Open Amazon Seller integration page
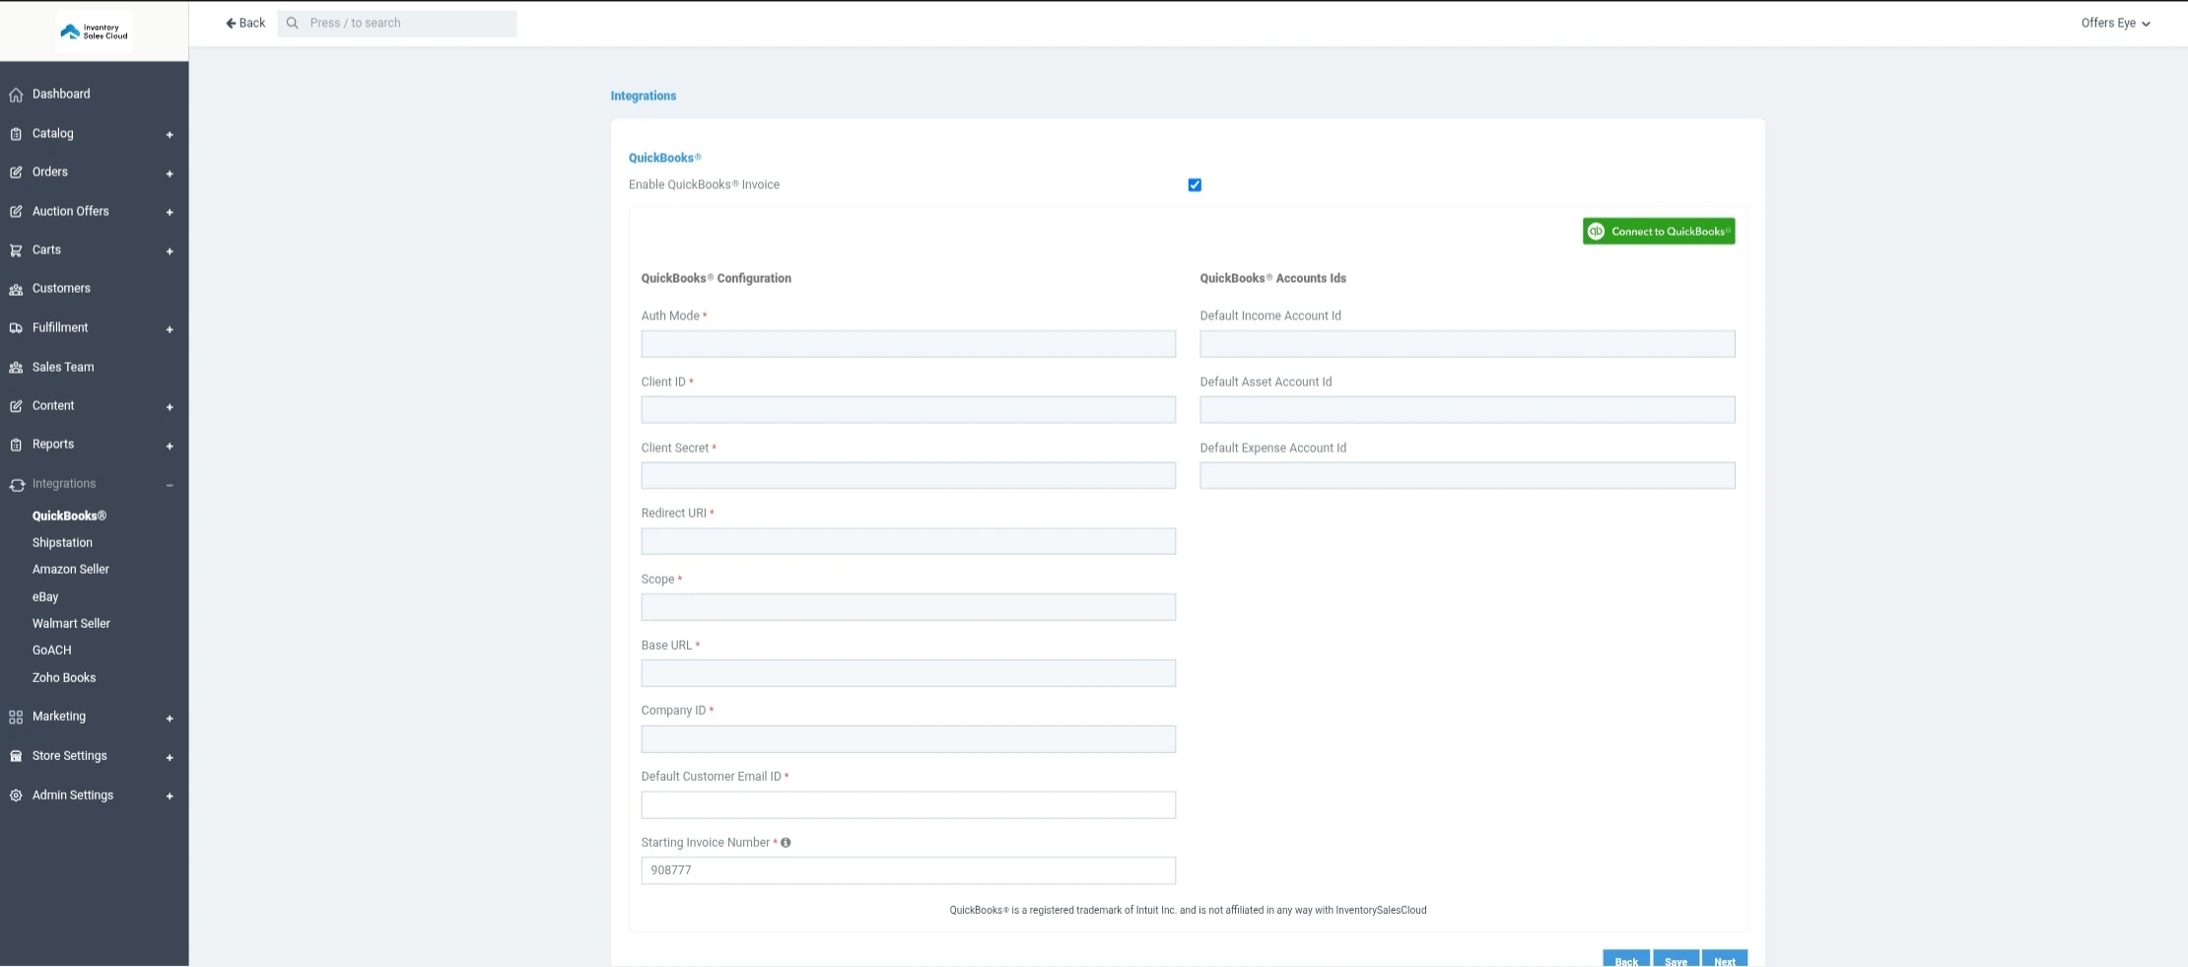Image resolution: width=2188 pixels, height=967 pixels. click(71, 569)
